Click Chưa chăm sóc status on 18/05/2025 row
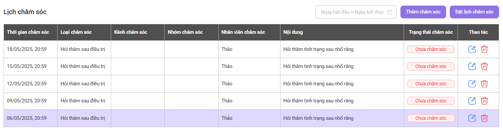Screen dimensions: 503x128 tap(431, 49)
